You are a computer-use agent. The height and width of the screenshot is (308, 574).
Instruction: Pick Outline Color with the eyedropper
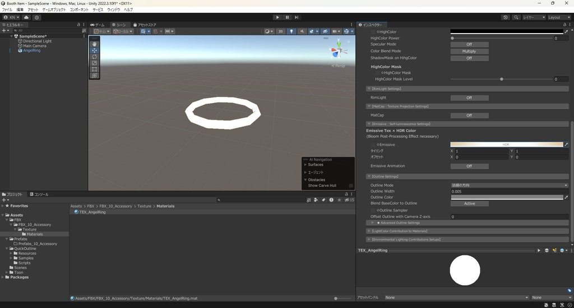(x=566, y=197)
